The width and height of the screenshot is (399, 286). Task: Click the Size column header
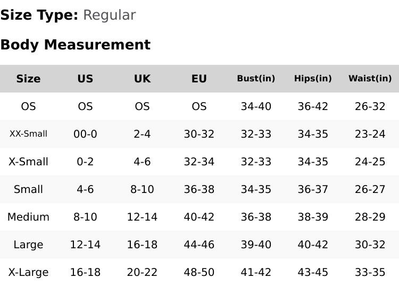tap(28, 79)
